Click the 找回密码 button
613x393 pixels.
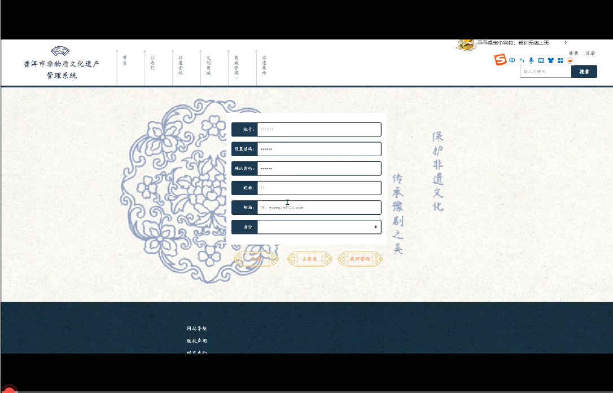(x=360, y=259)
